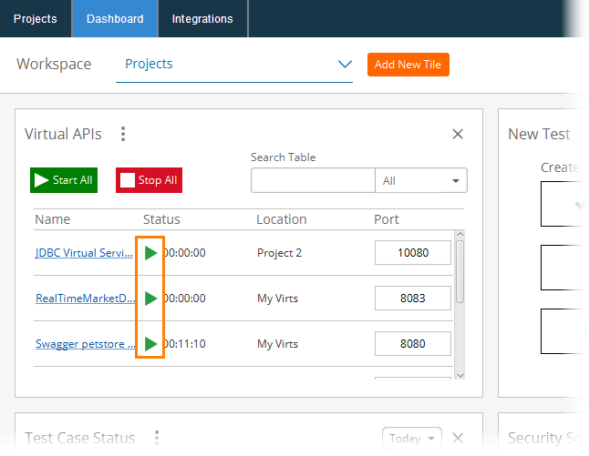Open the Projects tab
The image size is (589, 456).
coord(36,19)
